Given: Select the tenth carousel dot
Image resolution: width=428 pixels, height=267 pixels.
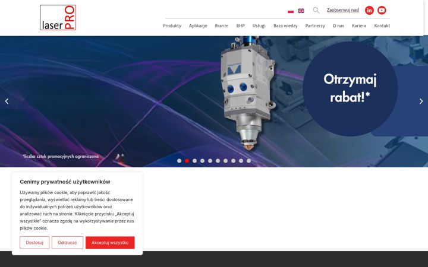Looking at the screenshot, I should click(x=248, y=161).
